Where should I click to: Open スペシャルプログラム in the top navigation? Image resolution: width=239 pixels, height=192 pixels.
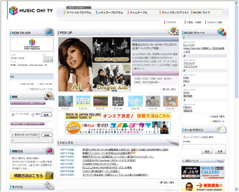tap(79, 12)
